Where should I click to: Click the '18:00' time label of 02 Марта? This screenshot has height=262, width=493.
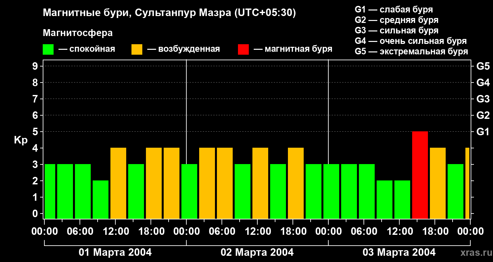pyautogui.click(x=293, y=232)
